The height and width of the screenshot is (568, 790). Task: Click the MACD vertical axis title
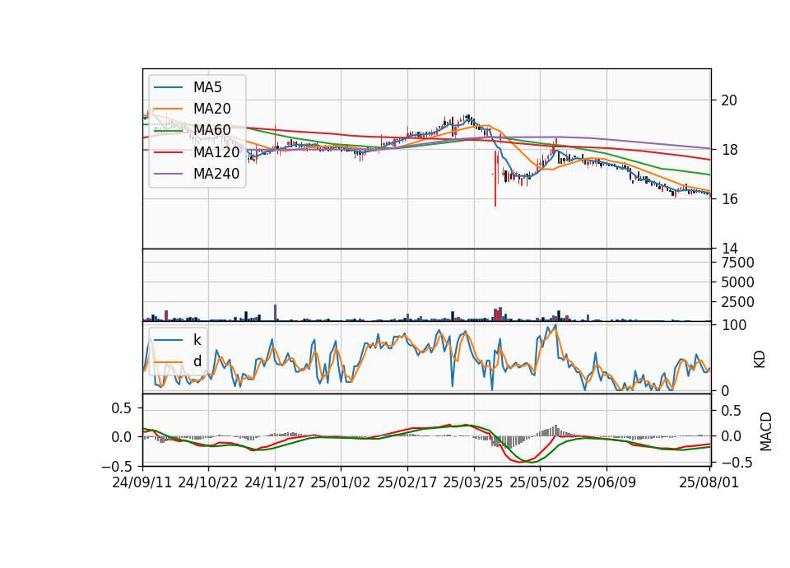tap(766, 431)
